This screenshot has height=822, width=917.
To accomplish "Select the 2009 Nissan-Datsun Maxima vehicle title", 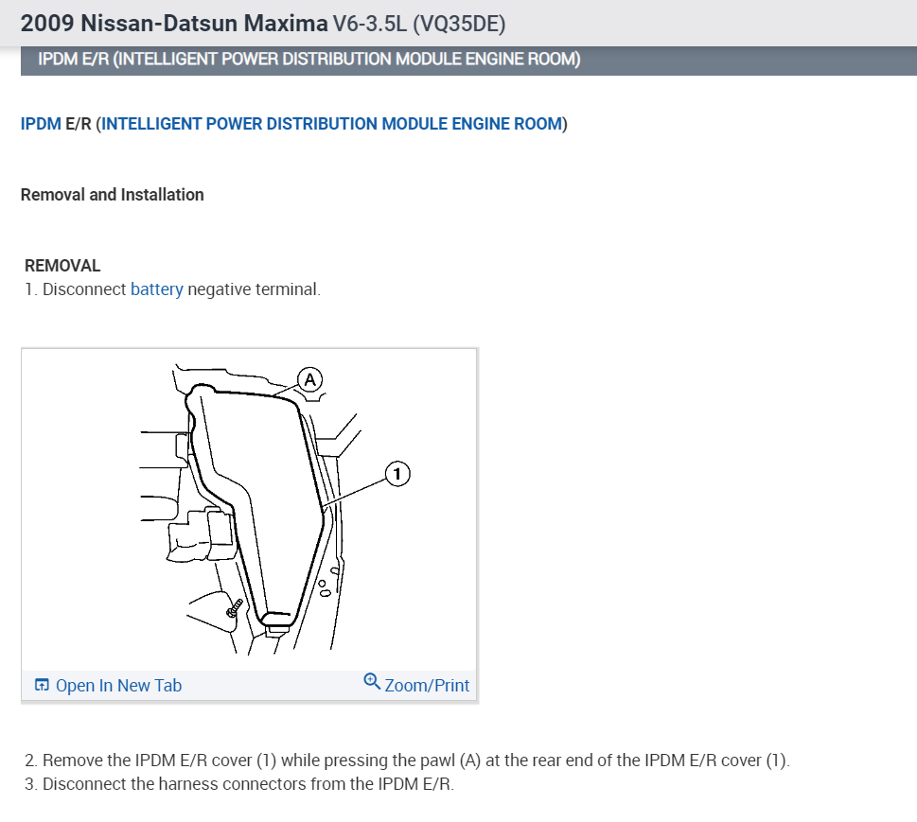I will tap(174, 24).
